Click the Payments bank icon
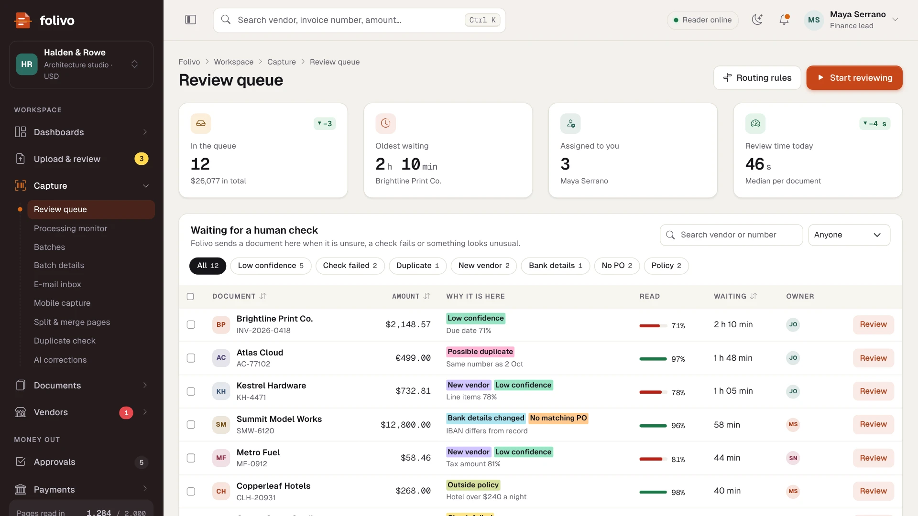918x516 pixels. [x=21, y=490]
